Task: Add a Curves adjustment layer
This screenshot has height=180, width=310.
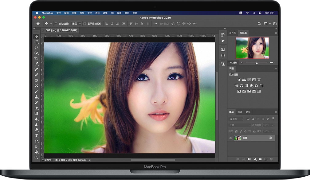Action: point(249,80)
